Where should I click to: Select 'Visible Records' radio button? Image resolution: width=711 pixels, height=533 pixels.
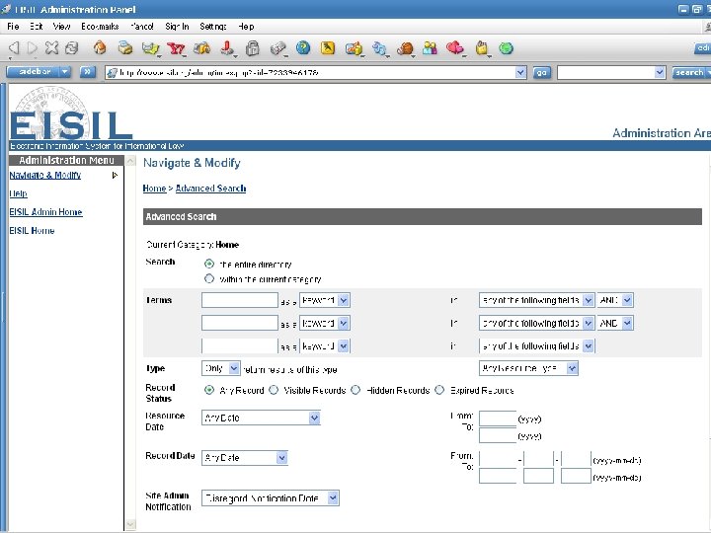274,390
